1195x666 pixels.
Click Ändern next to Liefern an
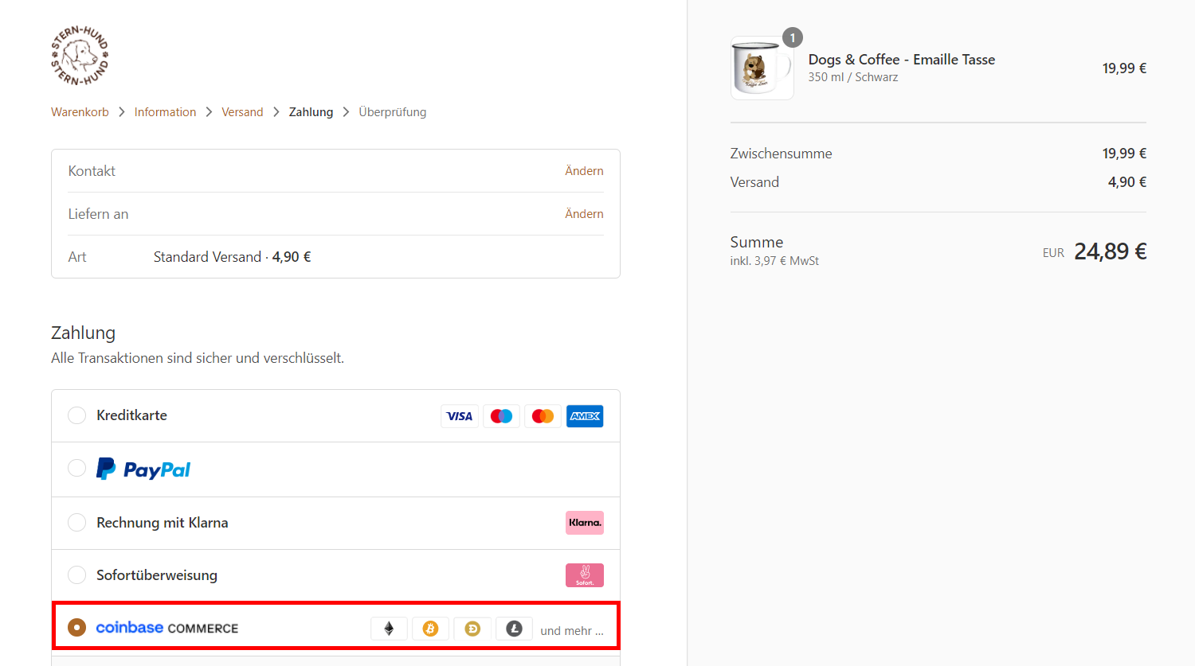pyautogui.click(x=584, y=214)
